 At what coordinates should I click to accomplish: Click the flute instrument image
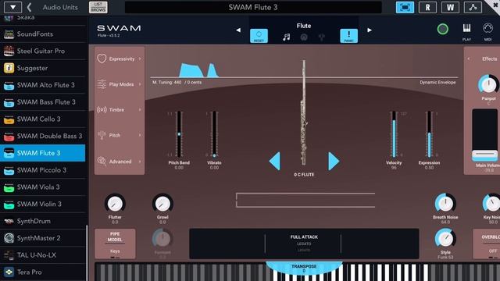click(304, 112)
